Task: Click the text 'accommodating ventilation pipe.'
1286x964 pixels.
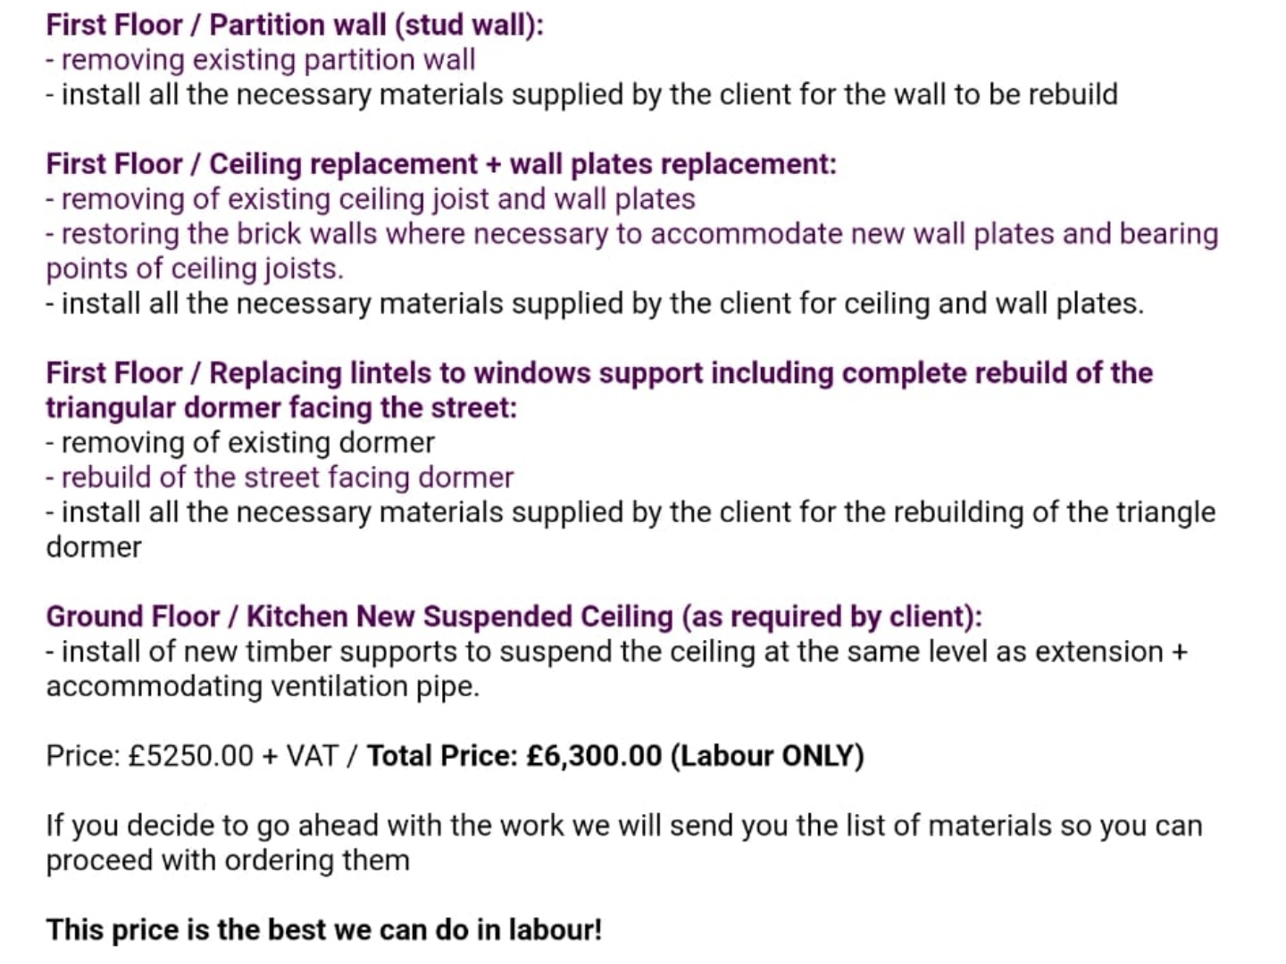Action: pos(263,686)
